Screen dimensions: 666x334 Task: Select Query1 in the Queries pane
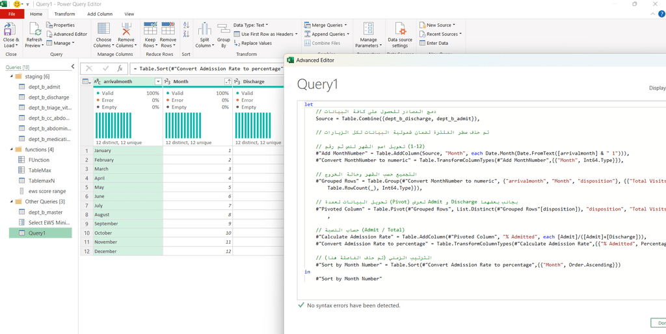40,233
